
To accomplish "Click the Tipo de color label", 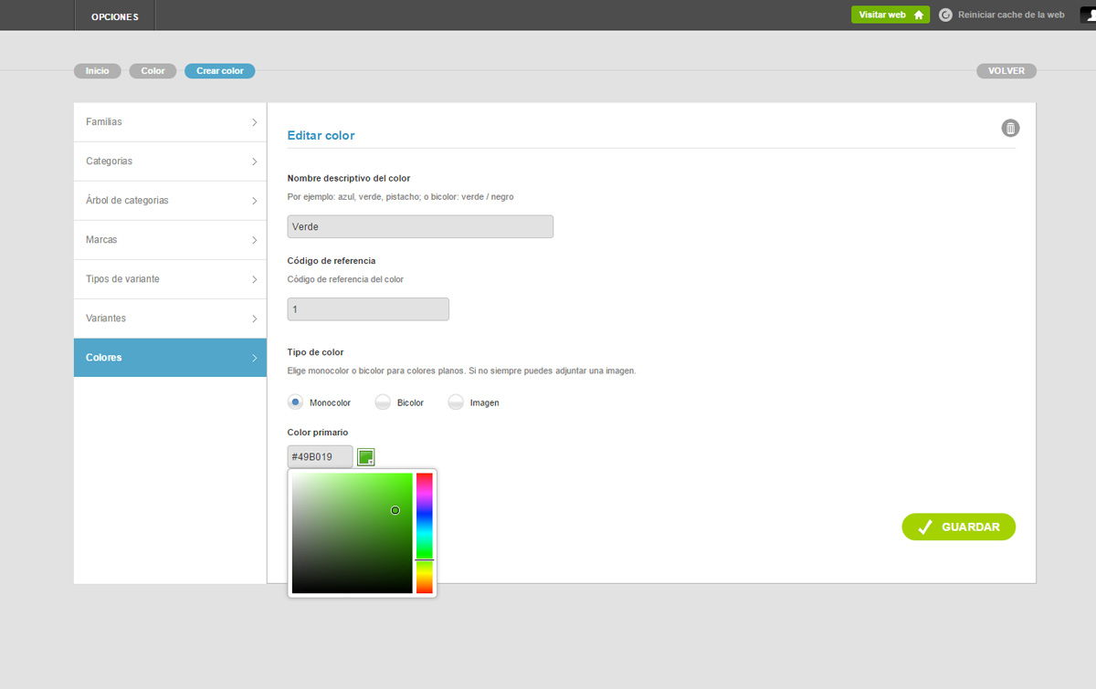I will tap(315, 351).
